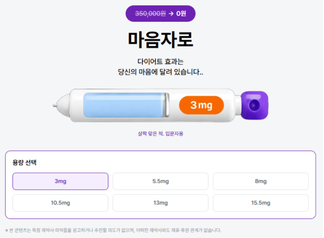Choose the 5.5mg dosage option
Screen dimensions: 324x238
[160, 181]
